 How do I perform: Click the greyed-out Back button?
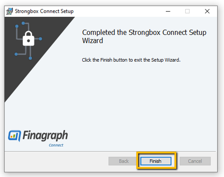(x=123, y=161)
